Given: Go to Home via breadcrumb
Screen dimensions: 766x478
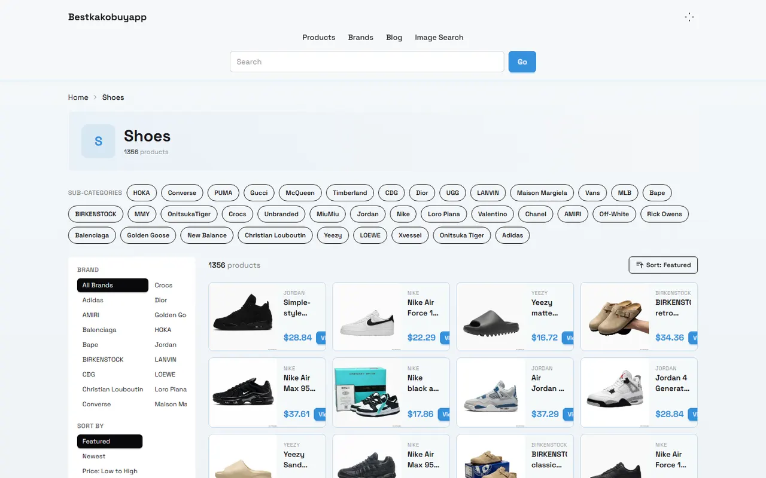Looking at the screenshot, I should pos(78,97).
